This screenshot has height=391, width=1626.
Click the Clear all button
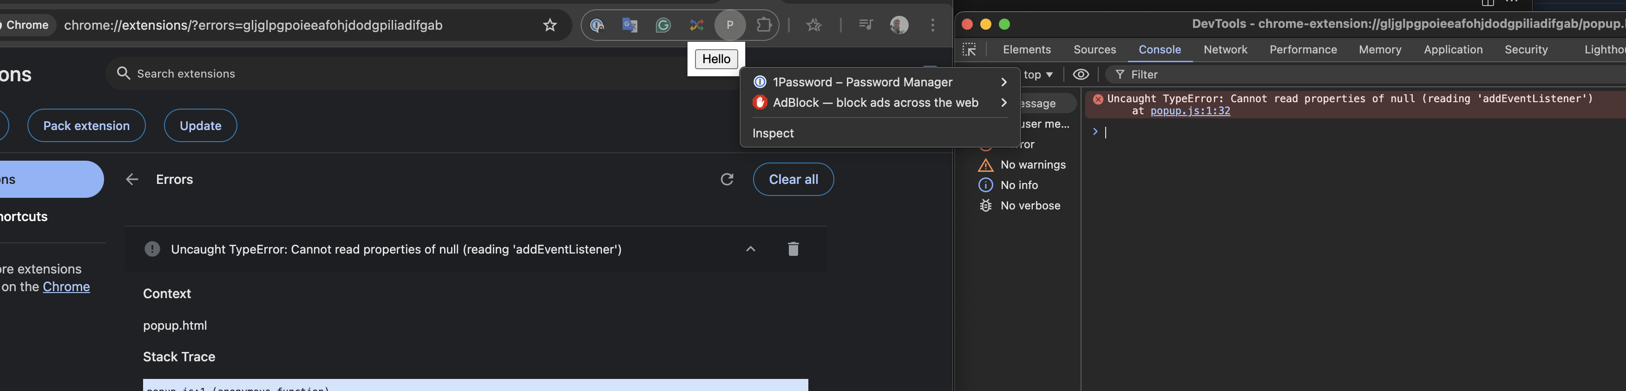(x=793, y=180)
